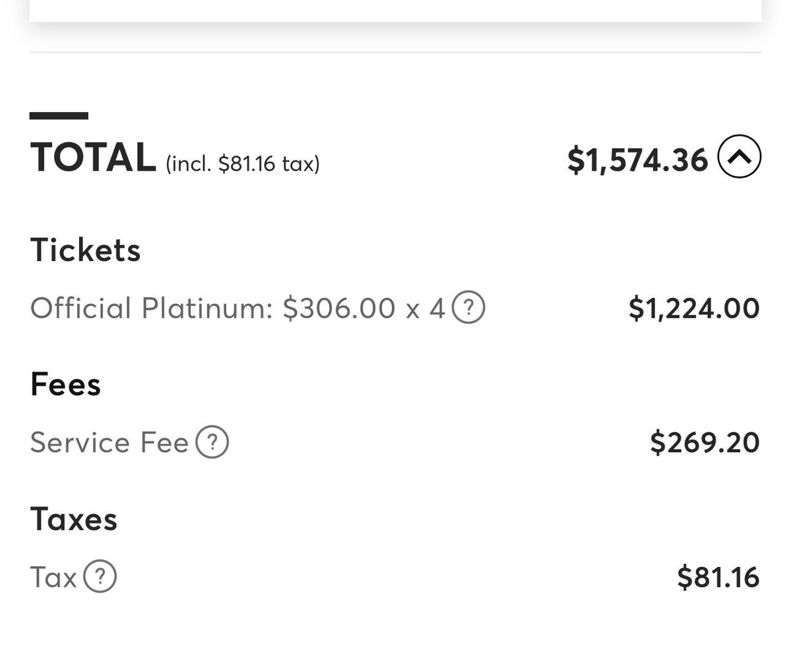Click the $81.16 amount in Tax row
This screenshot has width=791, height=646.
tap(718, 577)
